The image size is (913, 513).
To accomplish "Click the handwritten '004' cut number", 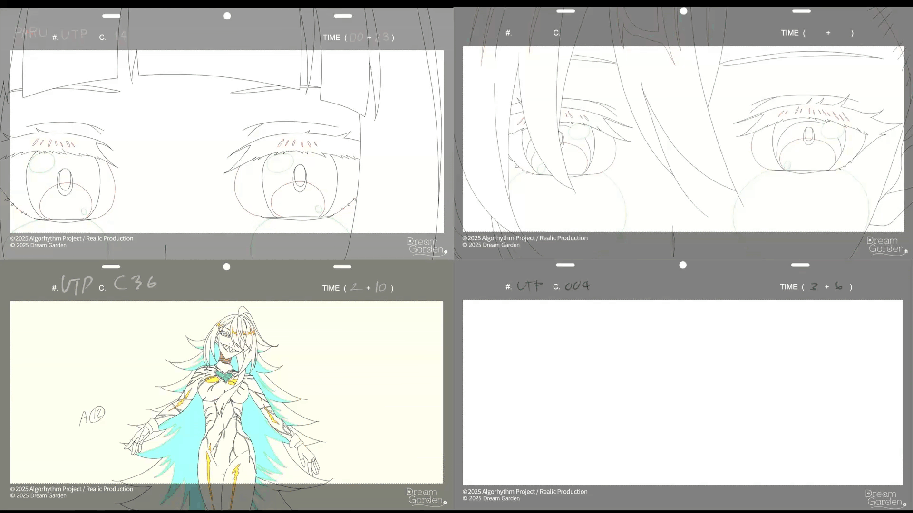I will pyautogui.click(x=577, y=286).
